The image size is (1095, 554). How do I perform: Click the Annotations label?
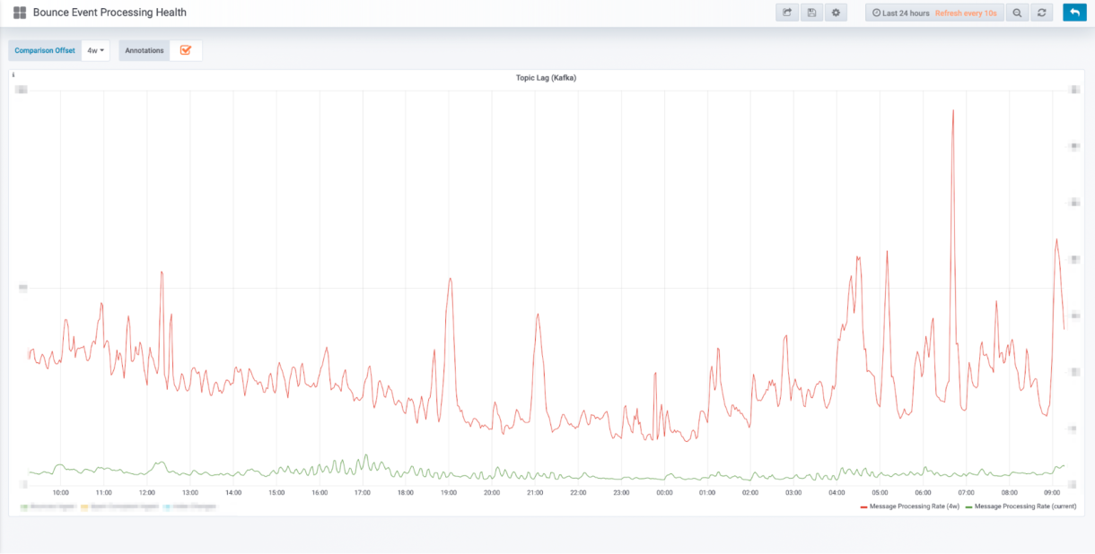145,51
